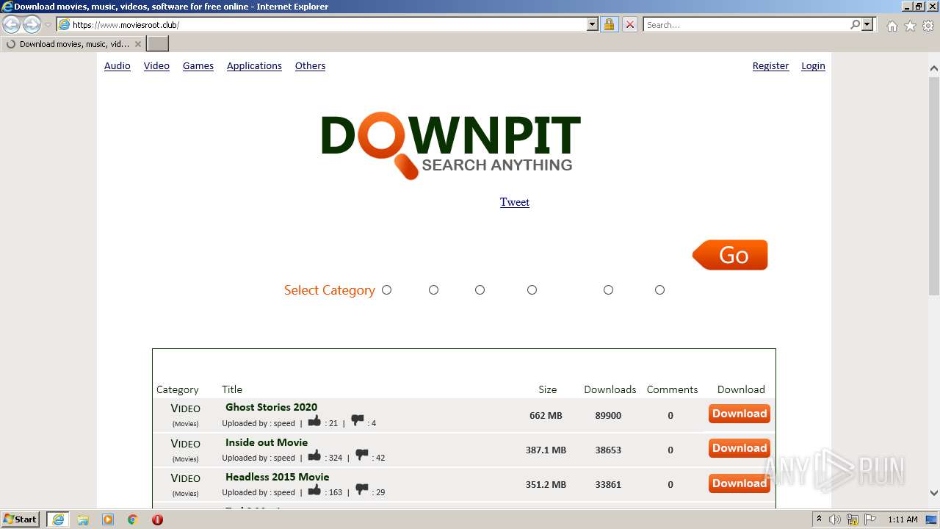This screenshot has height=529, width=940.
Task: Open the Audio menu link
Action: [x=117, y=65]
